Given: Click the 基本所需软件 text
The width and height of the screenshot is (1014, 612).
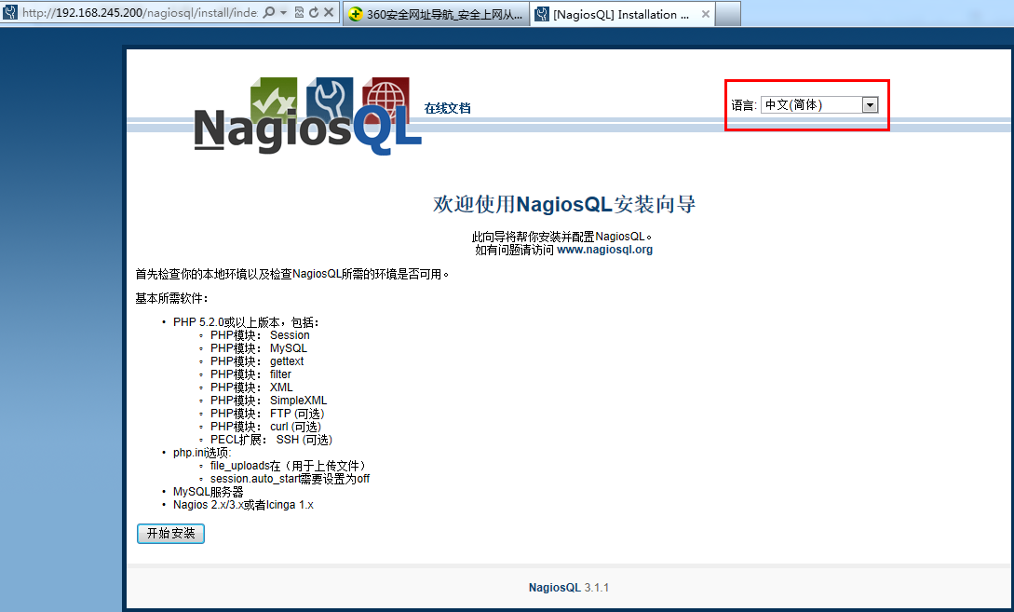Looking at the screenshot, I should point(172,298).
